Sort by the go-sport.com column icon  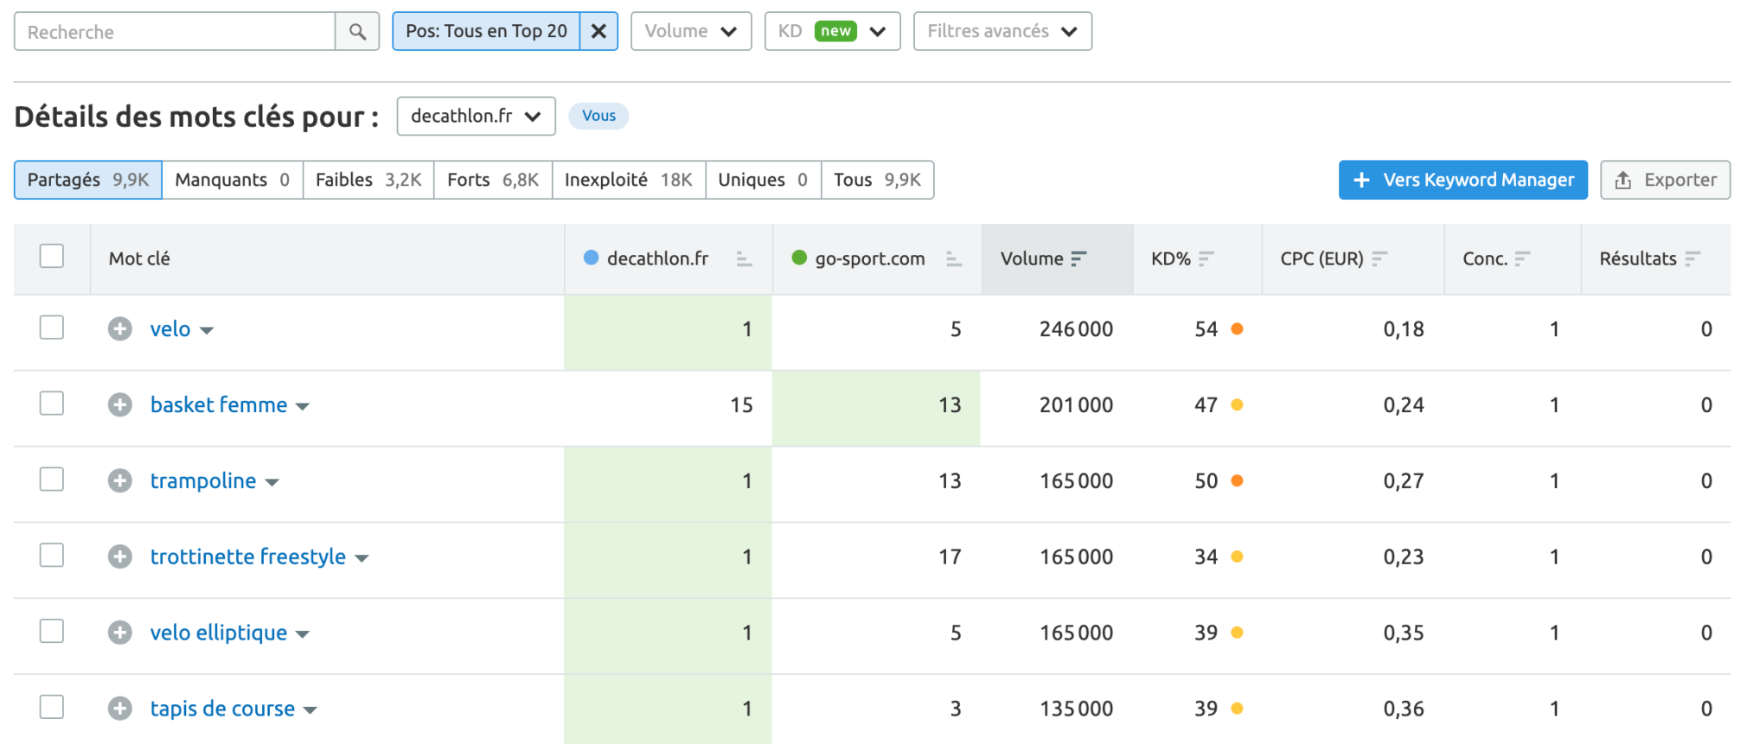click(x=953, y=259)
